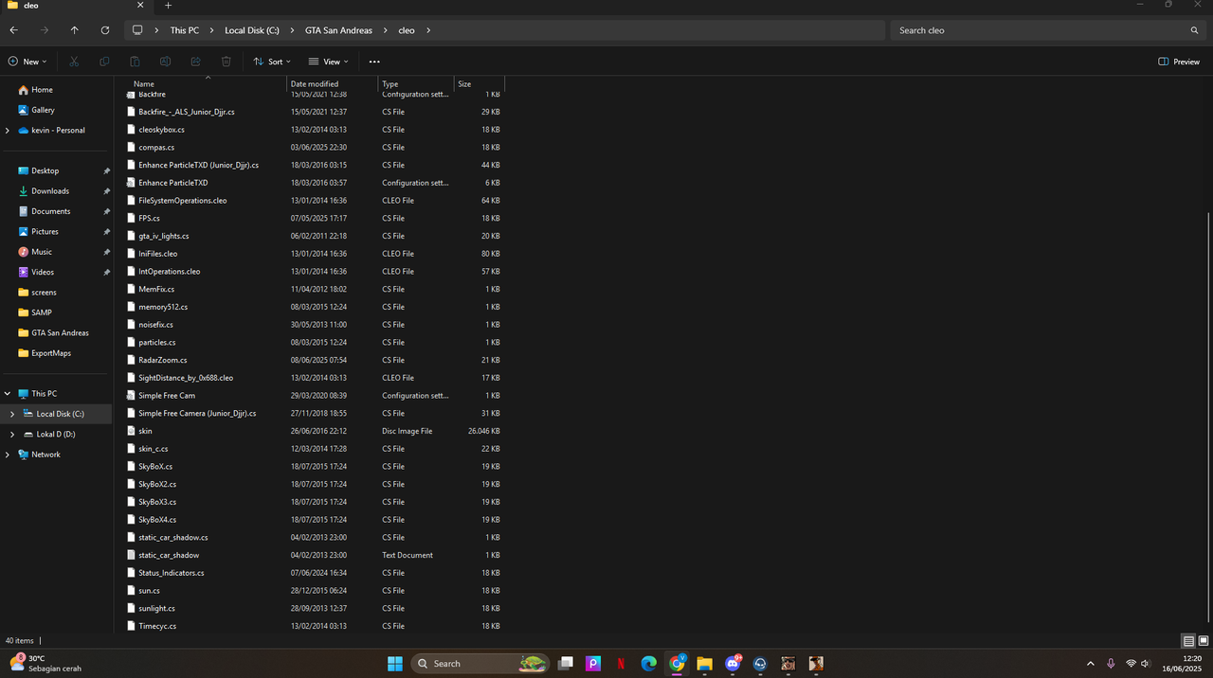Image resolution: width=1213 pixels, height=678 pixels.
Task: Open Home in the navigation pane
Action: tap(42, 90)
